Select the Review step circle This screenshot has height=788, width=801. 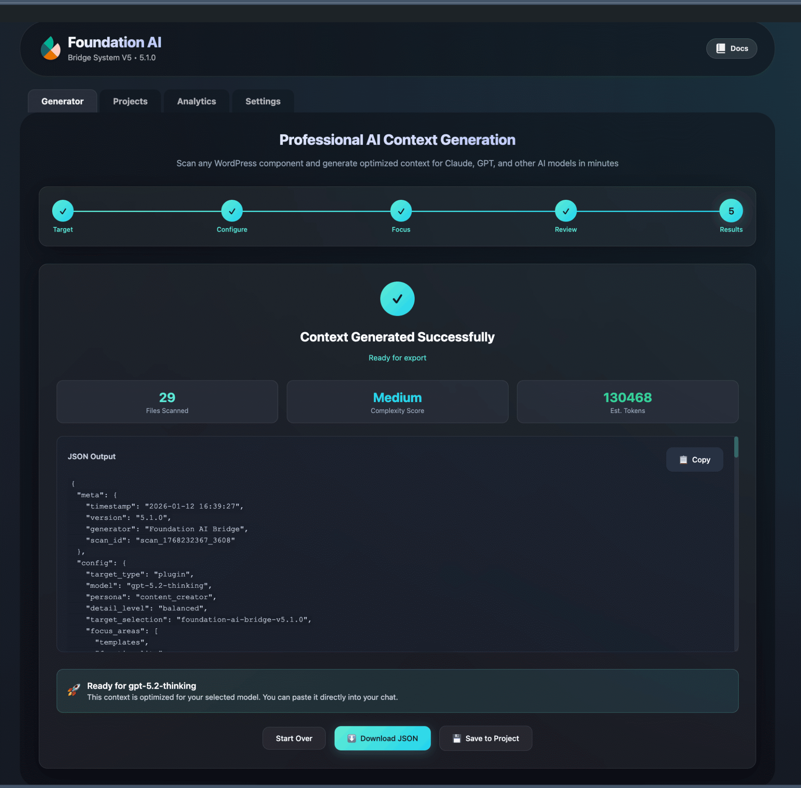tap(566, 211)
